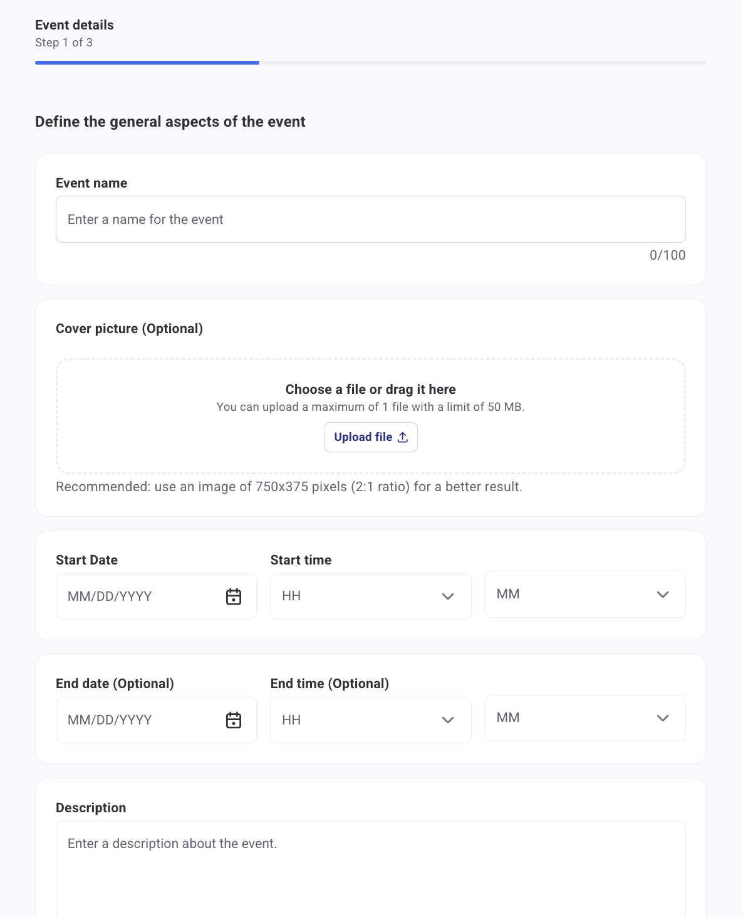
Task: Expand End time MM chevron
Action: tap(662, 718)
